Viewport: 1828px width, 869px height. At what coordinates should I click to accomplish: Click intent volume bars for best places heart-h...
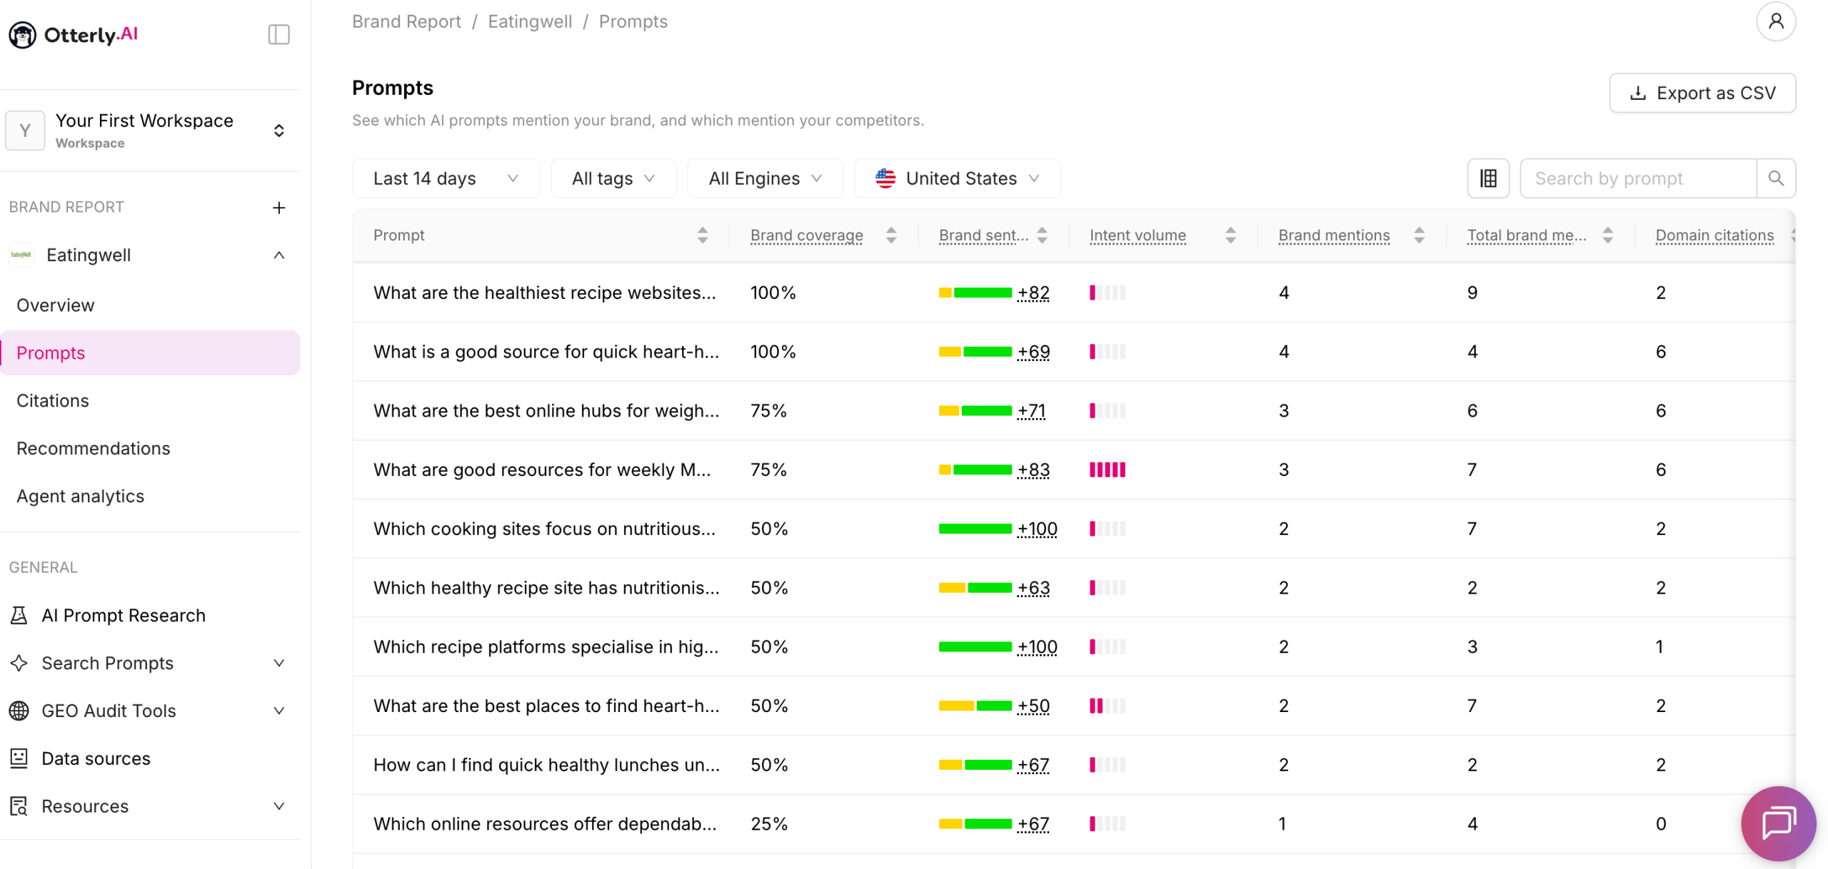pos(1107,706)
